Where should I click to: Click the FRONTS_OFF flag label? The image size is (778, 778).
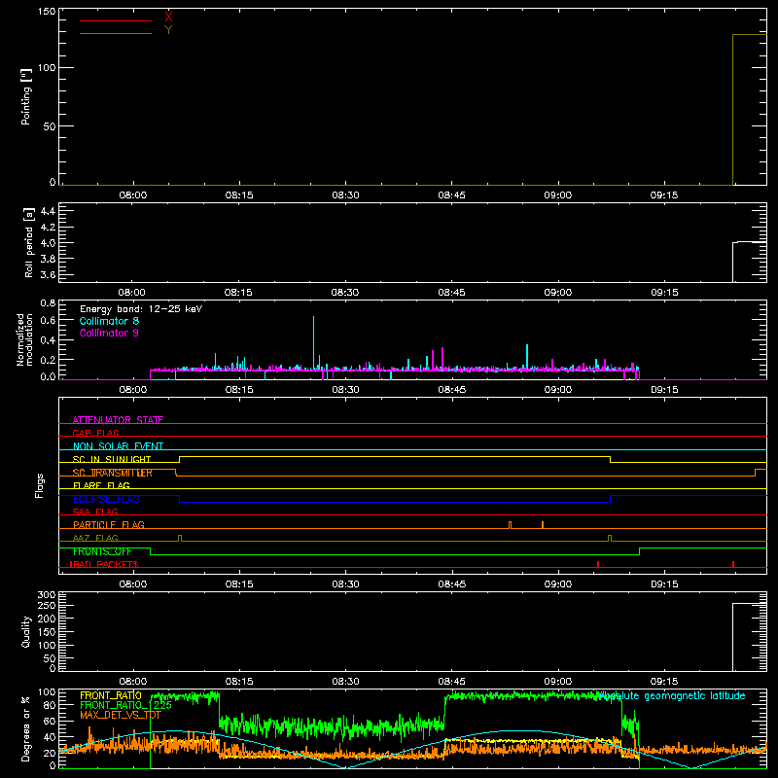[x=102, y=551]
